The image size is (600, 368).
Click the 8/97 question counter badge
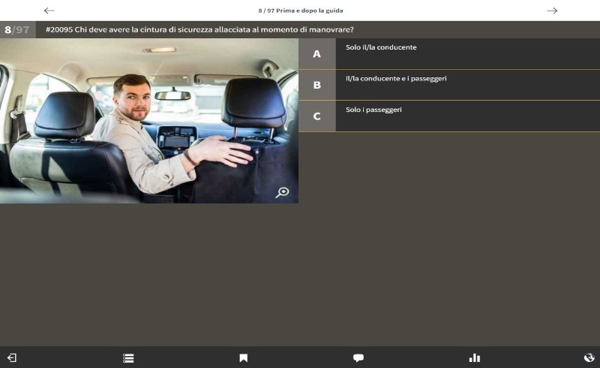pos(17,29)
